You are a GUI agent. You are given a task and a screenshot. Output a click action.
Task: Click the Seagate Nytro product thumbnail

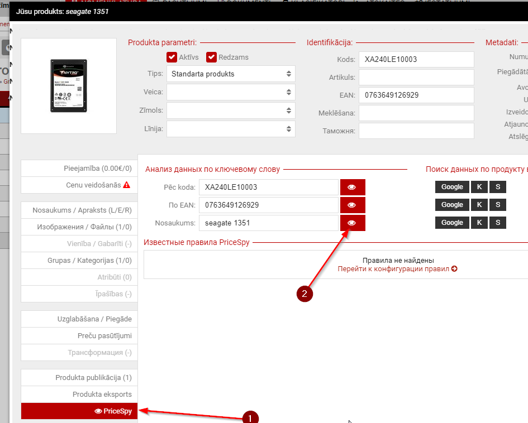tap(68, 85)
